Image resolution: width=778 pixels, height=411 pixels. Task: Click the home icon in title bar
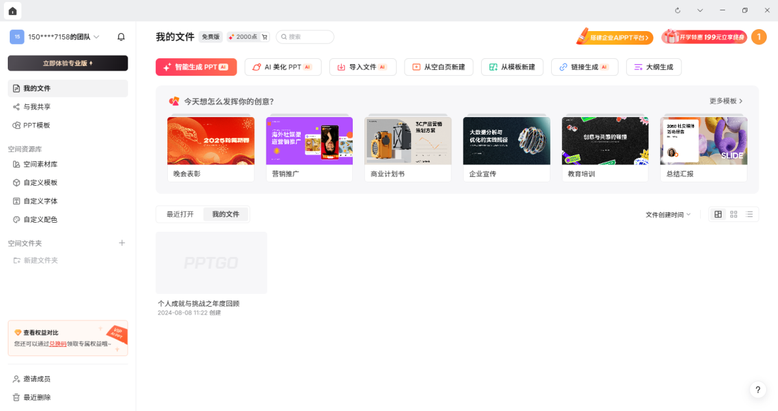click(12, 10)
